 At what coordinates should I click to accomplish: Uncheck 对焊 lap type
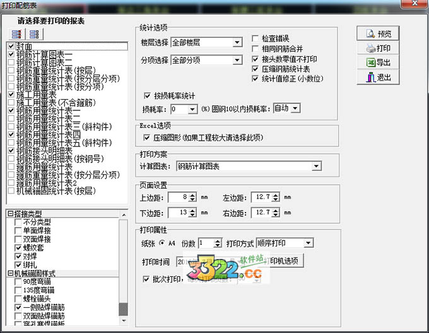click(x=18, y=257)
